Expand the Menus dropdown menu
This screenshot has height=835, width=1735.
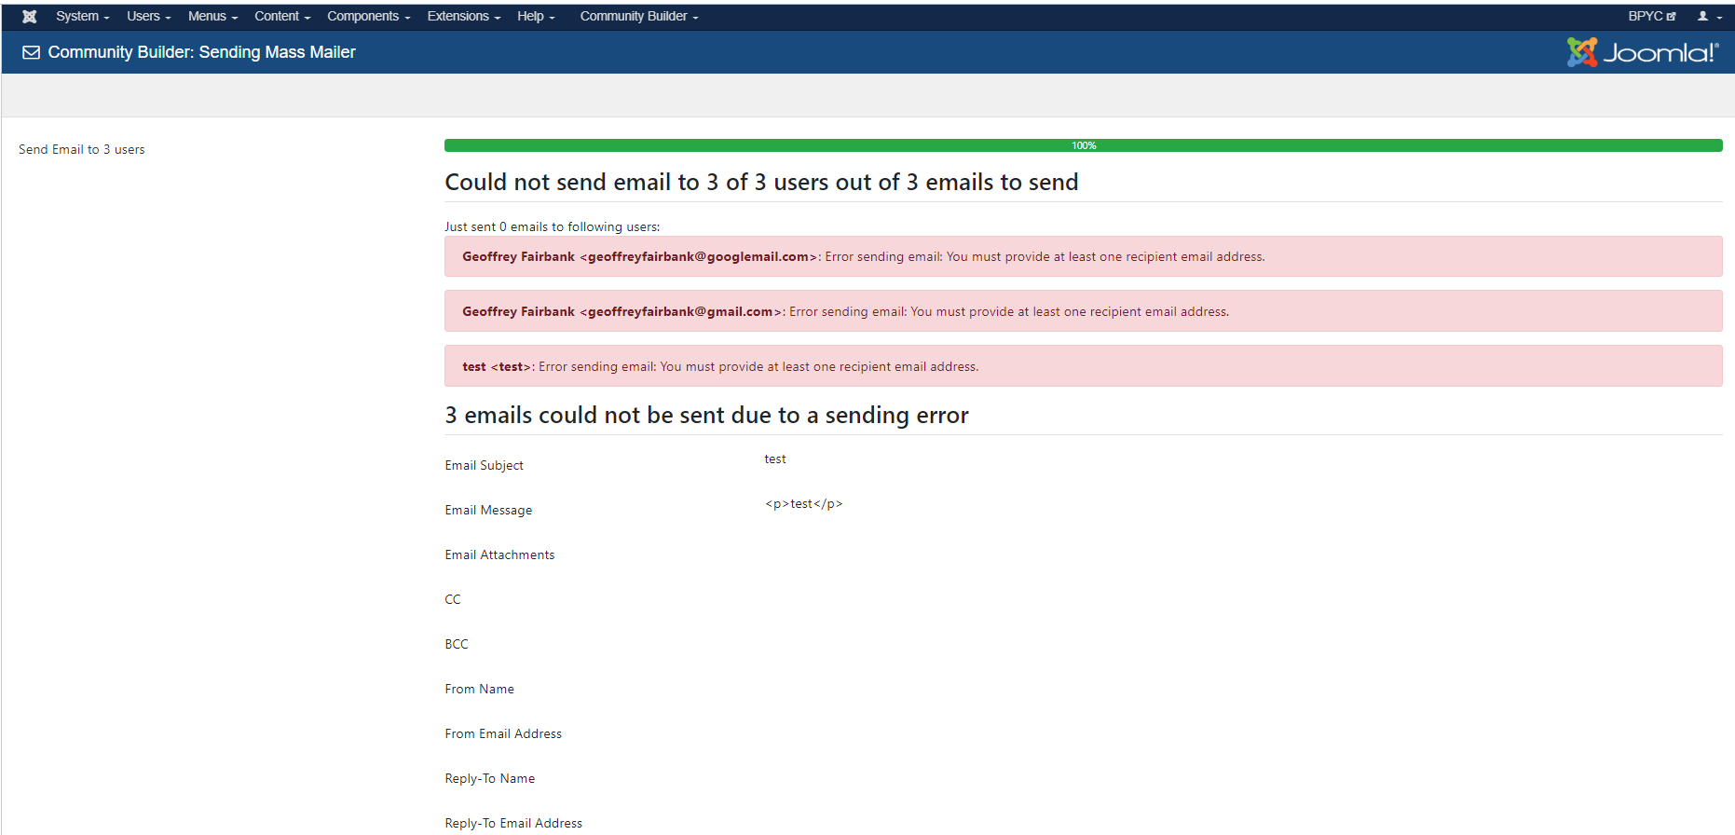pos(212,16)
